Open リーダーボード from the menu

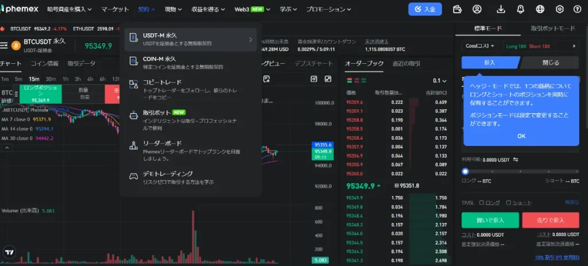point(191,151)
